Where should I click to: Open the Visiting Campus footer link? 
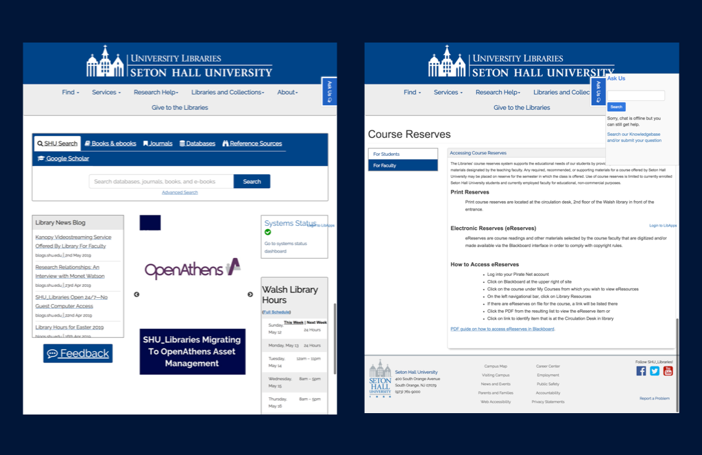[x=496, y=375]
